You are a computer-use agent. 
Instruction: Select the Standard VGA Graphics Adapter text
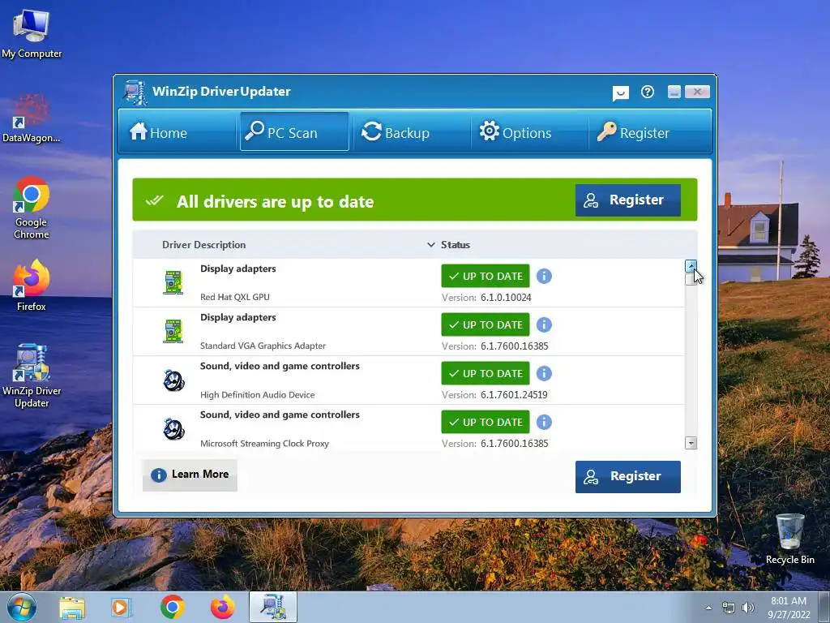[x=263, y=346]
